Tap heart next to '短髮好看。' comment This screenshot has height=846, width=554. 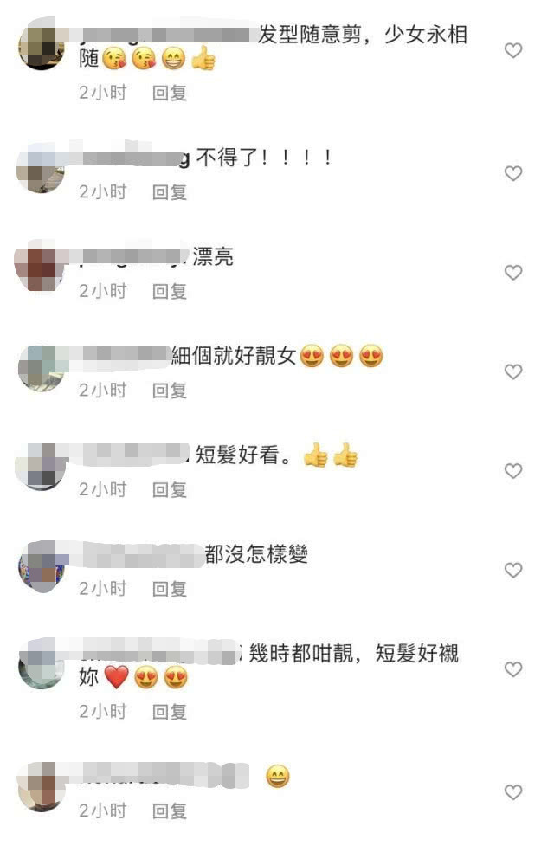coord(513,471)
